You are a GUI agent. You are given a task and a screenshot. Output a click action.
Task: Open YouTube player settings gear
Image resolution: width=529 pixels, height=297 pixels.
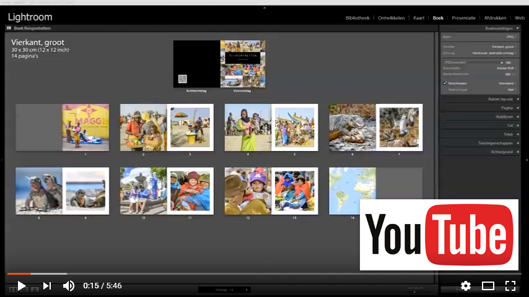pyautogui.click(x=466, y=286)
